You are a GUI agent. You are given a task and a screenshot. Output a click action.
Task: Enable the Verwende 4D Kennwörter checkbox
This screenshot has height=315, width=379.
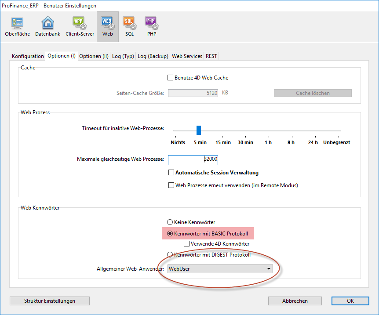coord(187,244)
